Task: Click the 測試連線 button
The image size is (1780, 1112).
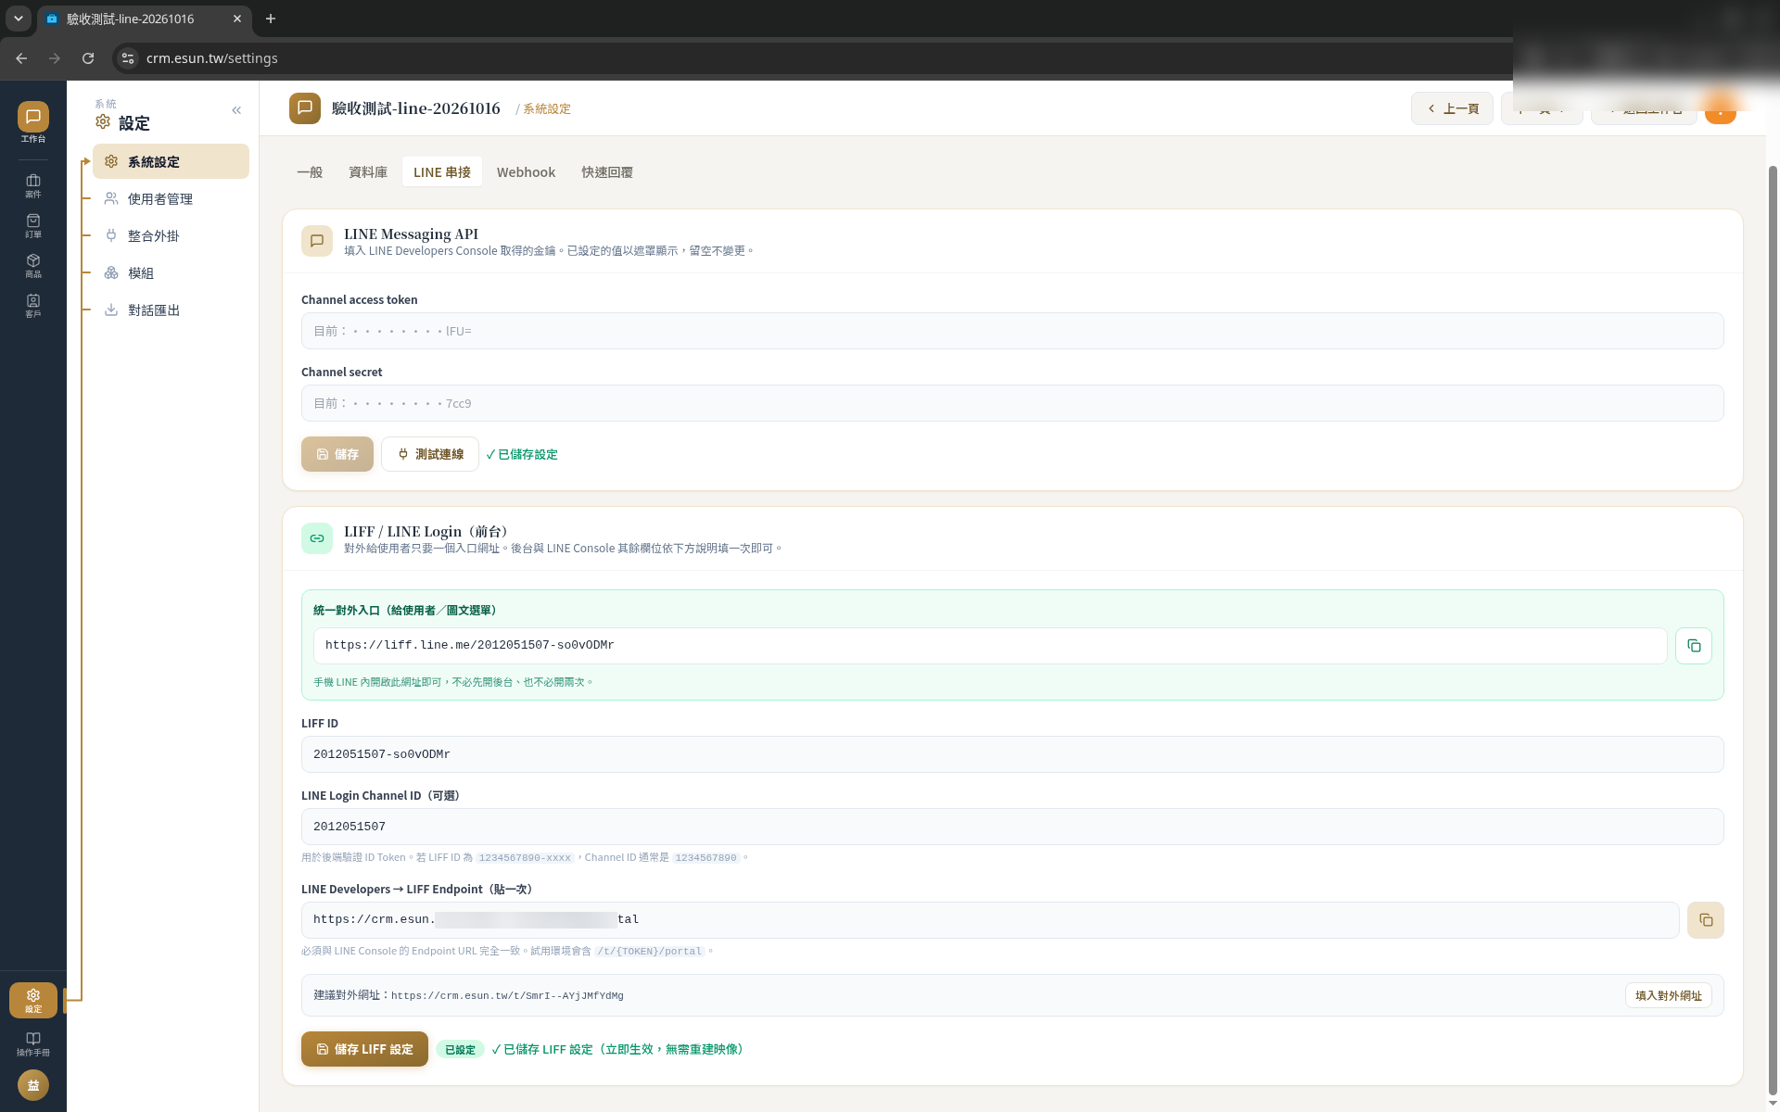Action: coord(430,454)
